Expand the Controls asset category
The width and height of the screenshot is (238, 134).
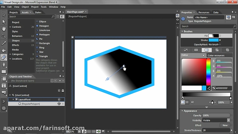click(10, 27)
